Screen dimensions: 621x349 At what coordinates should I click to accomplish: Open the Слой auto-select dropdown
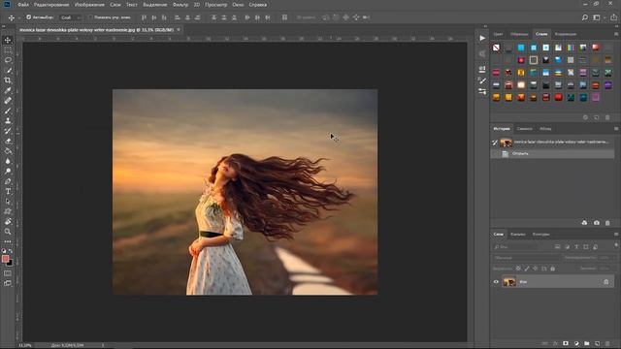pos(71,17)
